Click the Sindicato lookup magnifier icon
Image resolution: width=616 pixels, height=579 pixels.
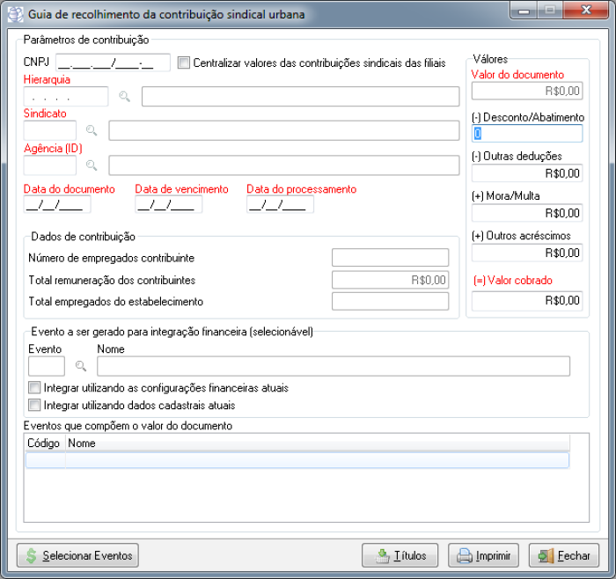coord(92,130)
